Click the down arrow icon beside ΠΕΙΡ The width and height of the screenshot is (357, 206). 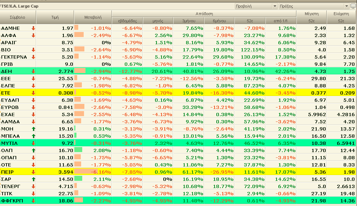[x=34, y=172]
